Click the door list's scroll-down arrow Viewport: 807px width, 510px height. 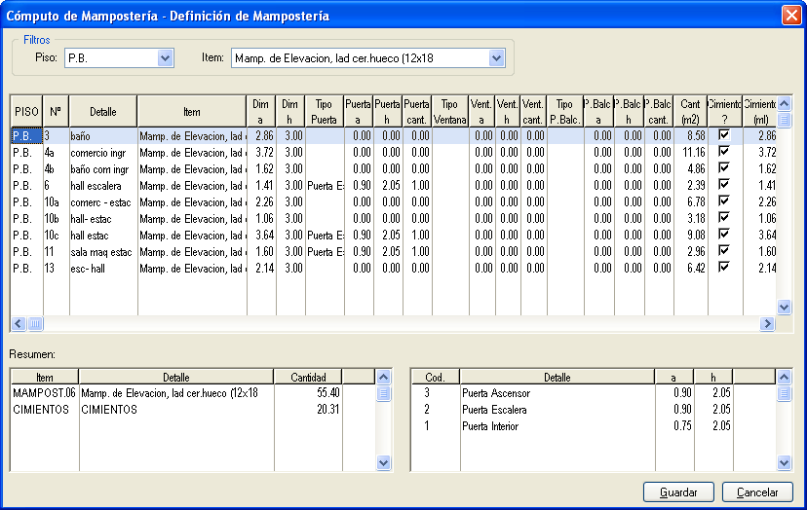pyautogui.click(x=785, y=463)
